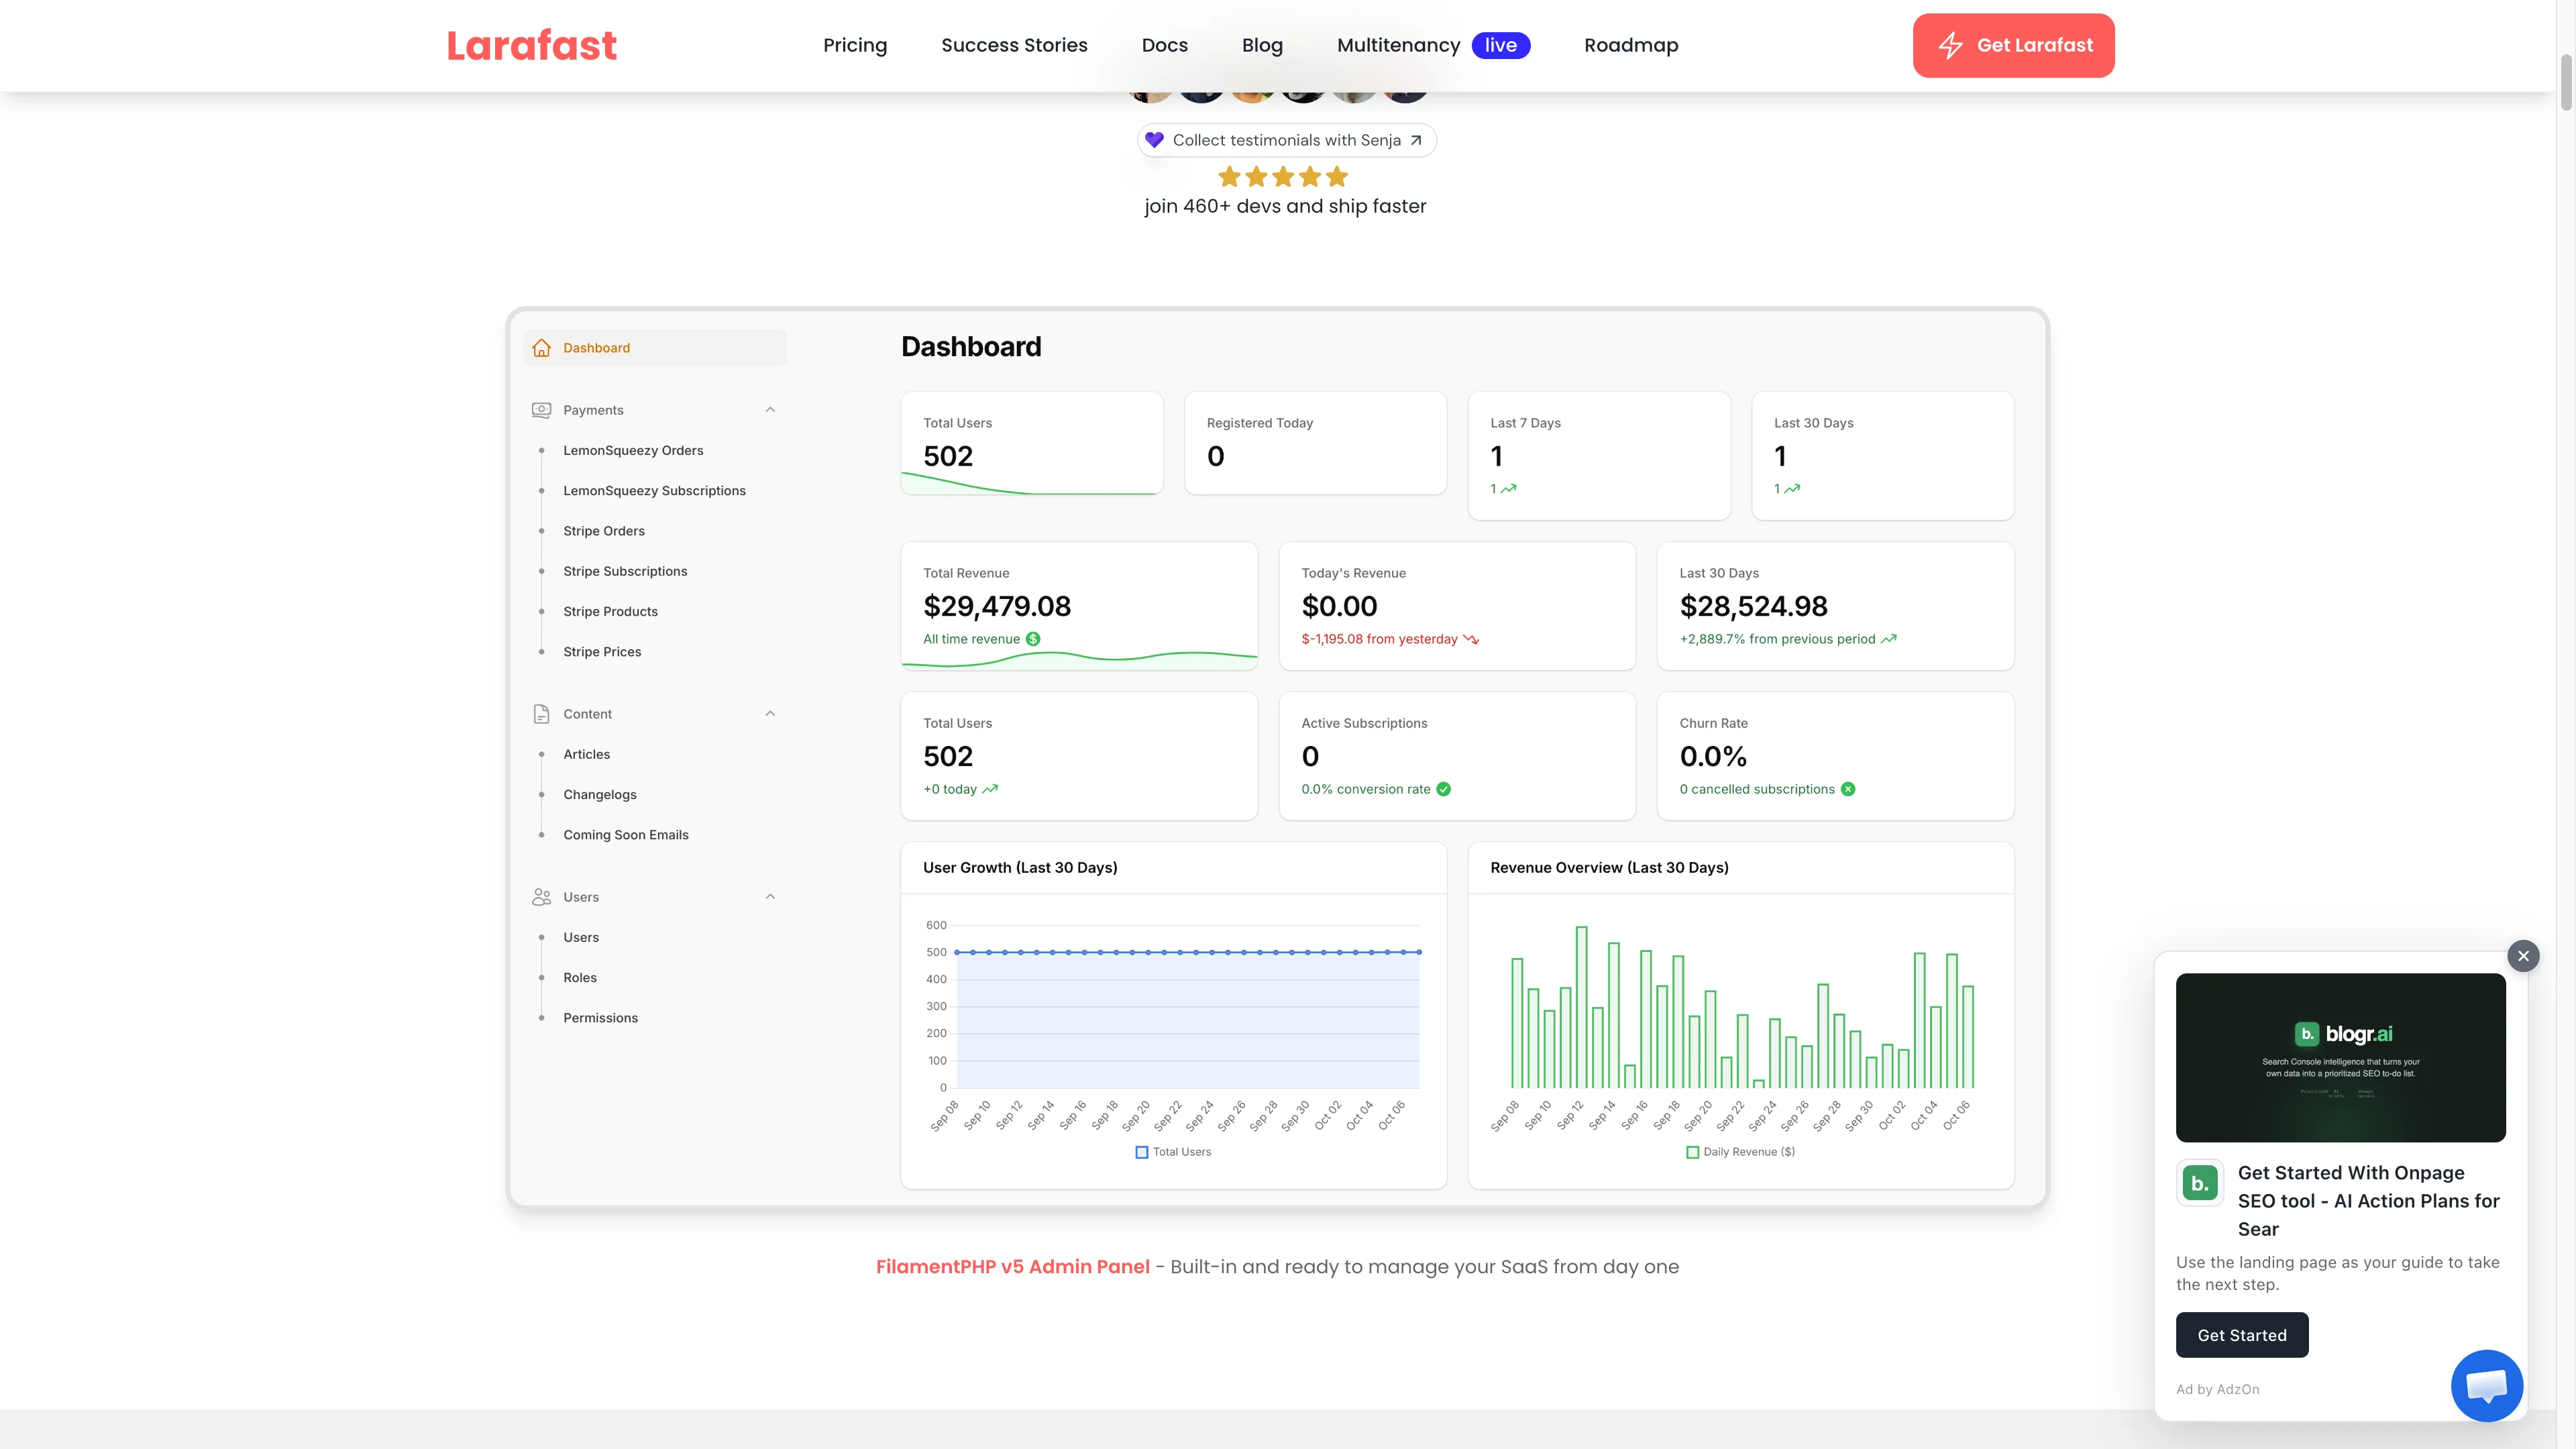
Task: Click the trend-up icon in users Last 30 Days card
Action: pyautogui.click(x=1792, y=489)
